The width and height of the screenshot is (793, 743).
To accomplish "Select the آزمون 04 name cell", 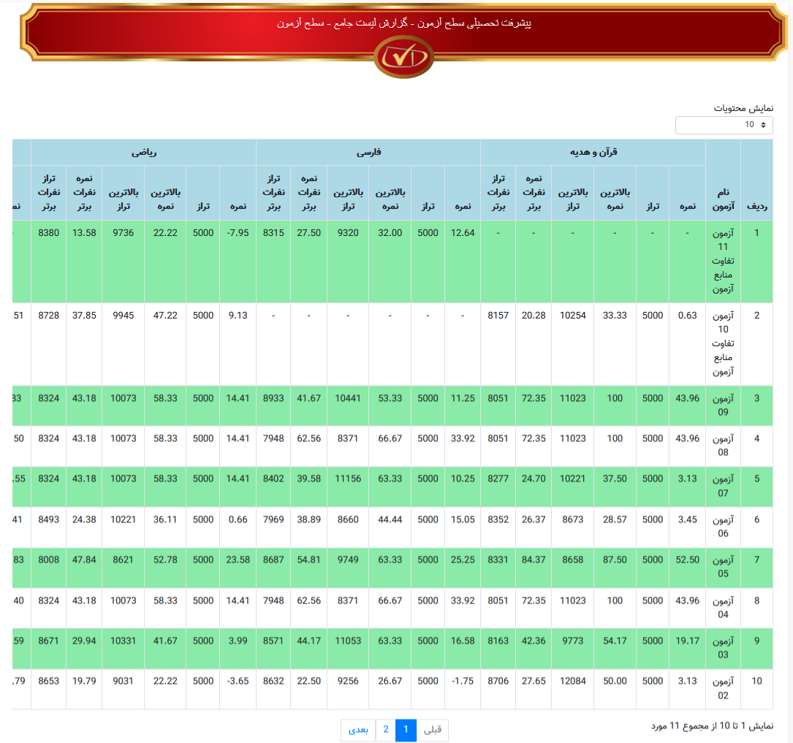I will [x=724, y=608].
